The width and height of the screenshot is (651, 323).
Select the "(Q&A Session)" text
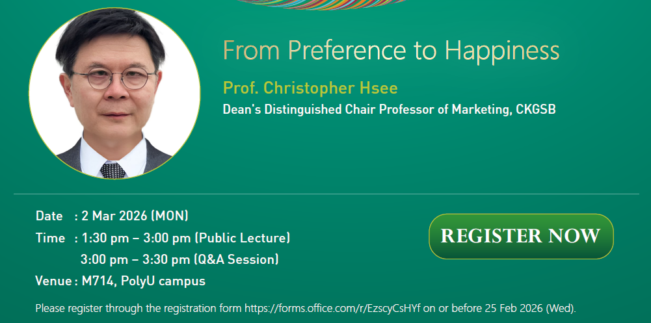click(236, 259)
